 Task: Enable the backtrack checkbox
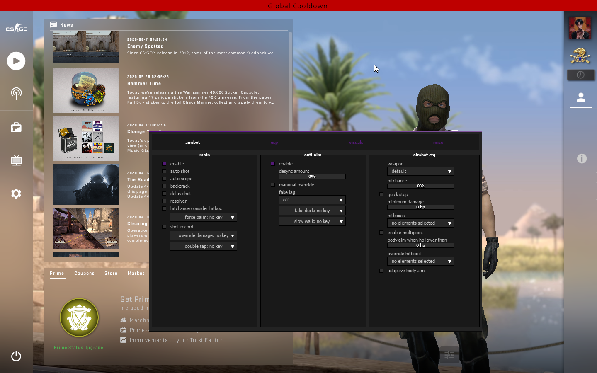tap(164, 186)
